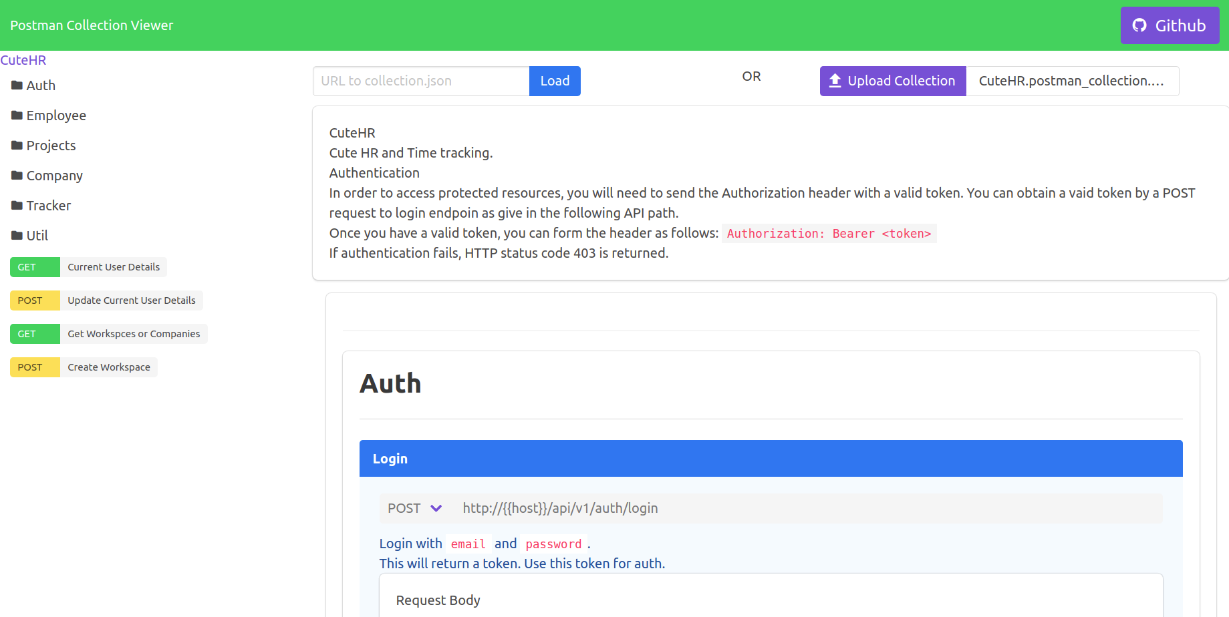Click the Login request header bar
This screenshot has width=1229, height=617.
(x=771, y=459)
